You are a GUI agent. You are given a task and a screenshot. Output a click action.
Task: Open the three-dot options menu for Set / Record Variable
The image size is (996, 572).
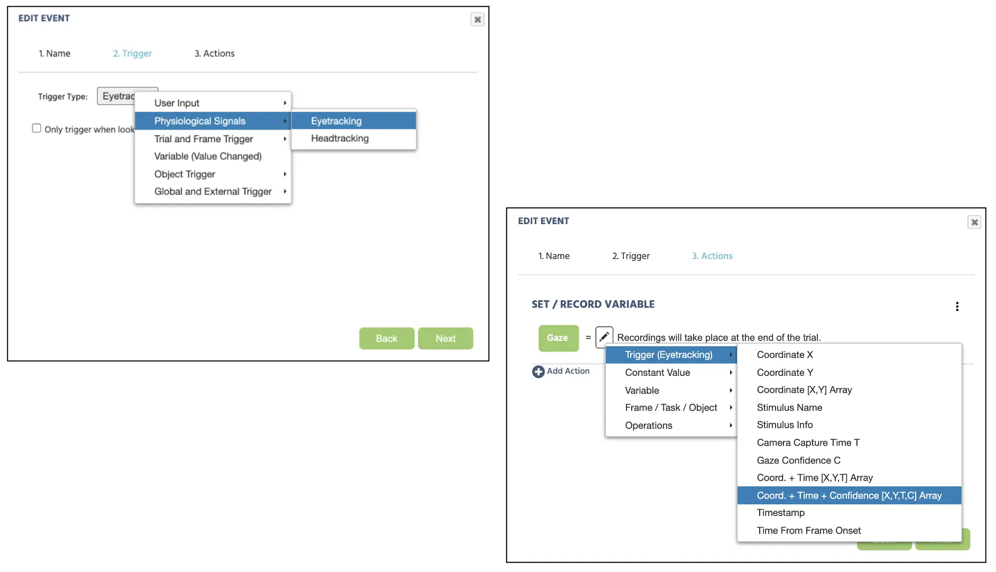point(957,307)
